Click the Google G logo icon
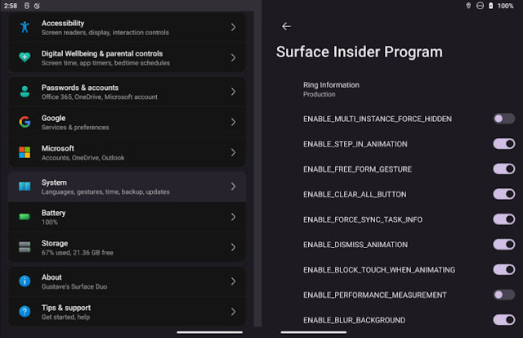This screenshot has width=523, height=338. coord(25,122)
